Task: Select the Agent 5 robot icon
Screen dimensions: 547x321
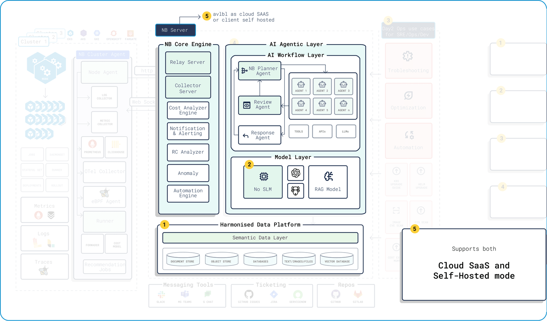Action: click(322, 104)
